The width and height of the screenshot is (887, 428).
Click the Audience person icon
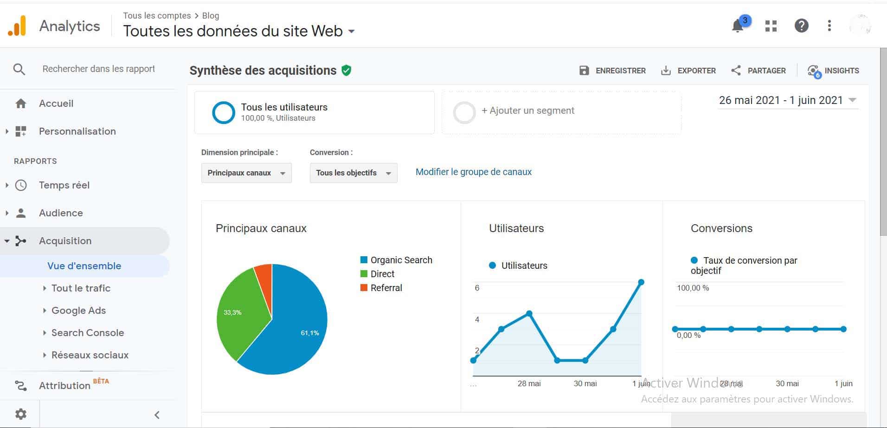click(21, 213)
